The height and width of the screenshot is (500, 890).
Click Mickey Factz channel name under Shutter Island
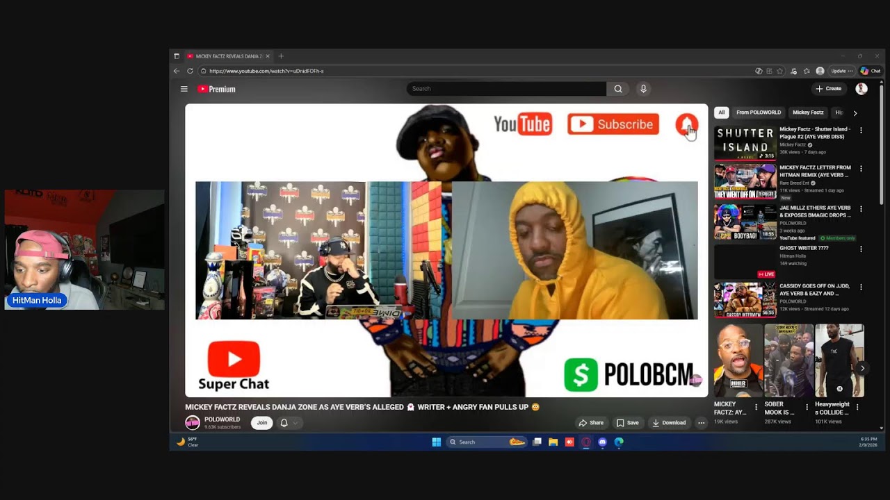(793, 144)
